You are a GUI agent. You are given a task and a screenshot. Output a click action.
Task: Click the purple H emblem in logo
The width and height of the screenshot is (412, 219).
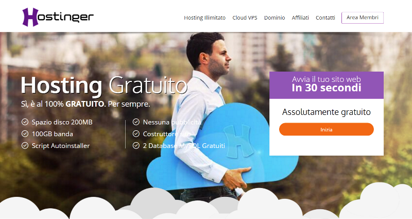coord(30,17)
